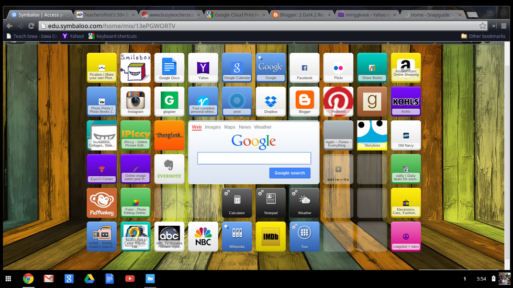This screenshot has height=288, width=513.
Task: Open the Storybots tile
Action: tap(372, 135)
